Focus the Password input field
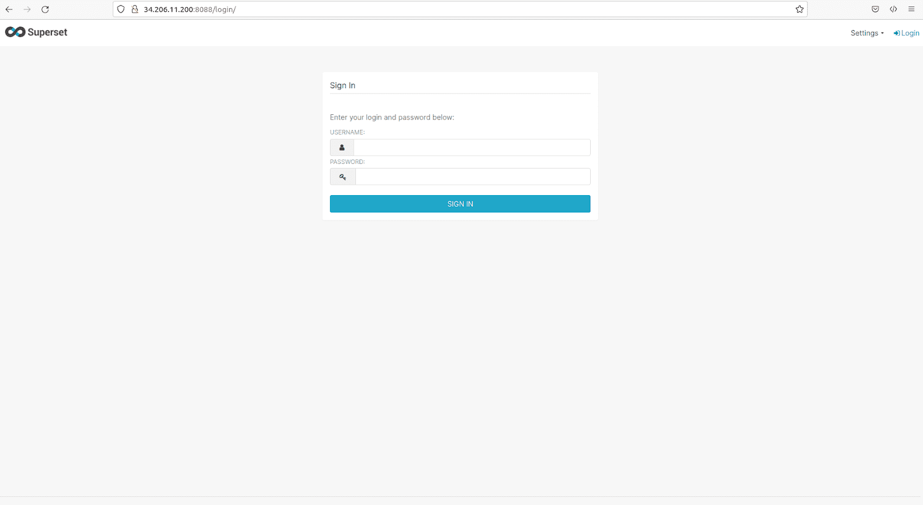Screen dimensions: 923x505 click(x=472, y=177)
